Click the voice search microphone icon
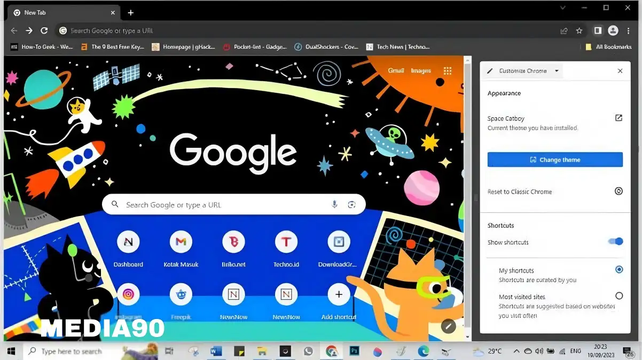 334,204
